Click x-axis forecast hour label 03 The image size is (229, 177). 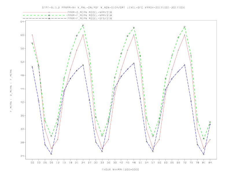[38, 163]
